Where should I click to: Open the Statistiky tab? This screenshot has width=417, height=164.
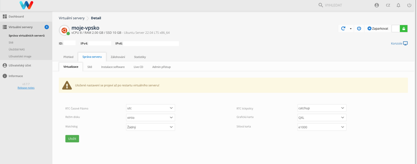(140, 57)
